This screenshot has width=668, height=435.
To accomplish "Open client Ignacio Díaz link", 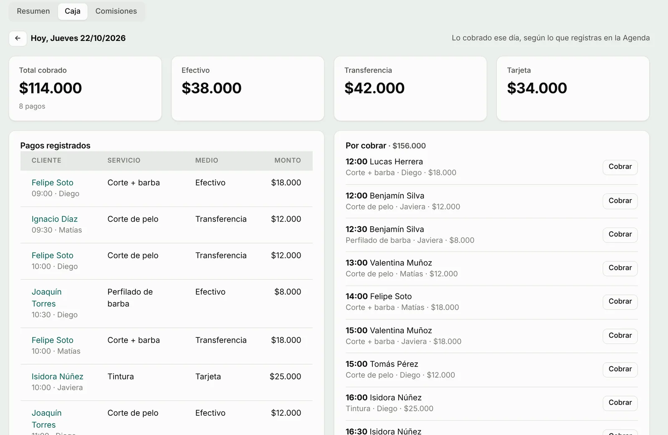I will 55,219.
